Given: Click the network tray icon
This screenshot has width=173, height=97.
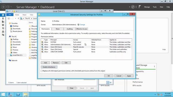Looking at the screenshot, I should pos(158,95).
